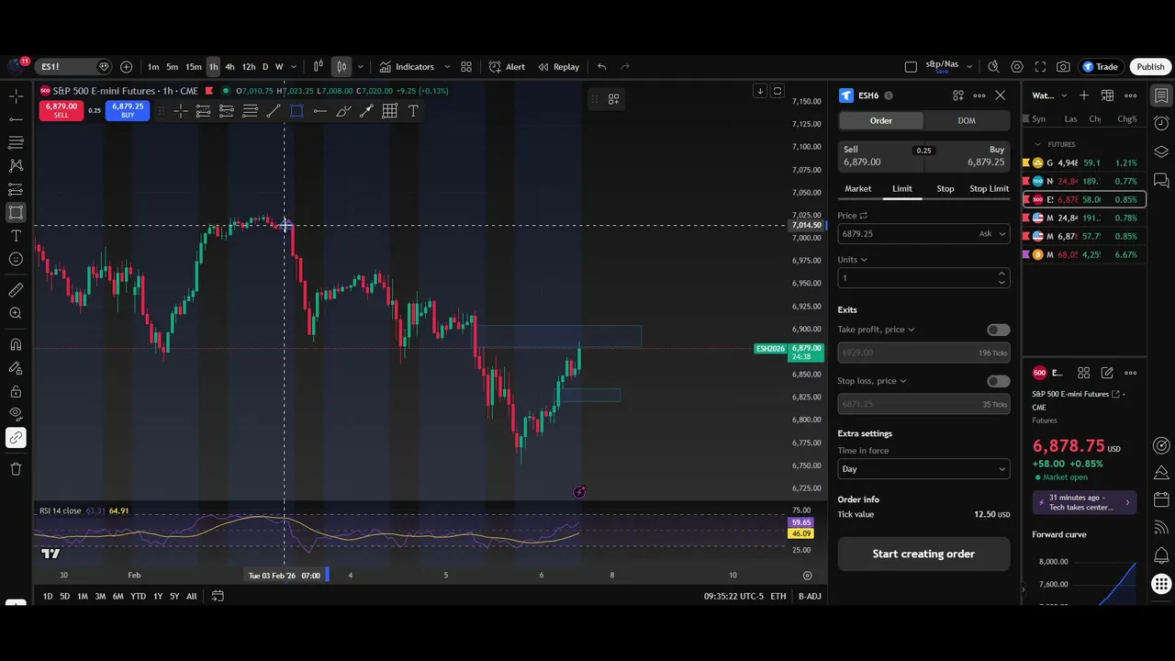1175x661 pixels.
Task: Switch to the 1m timeframe
Action: coord(153,66)
